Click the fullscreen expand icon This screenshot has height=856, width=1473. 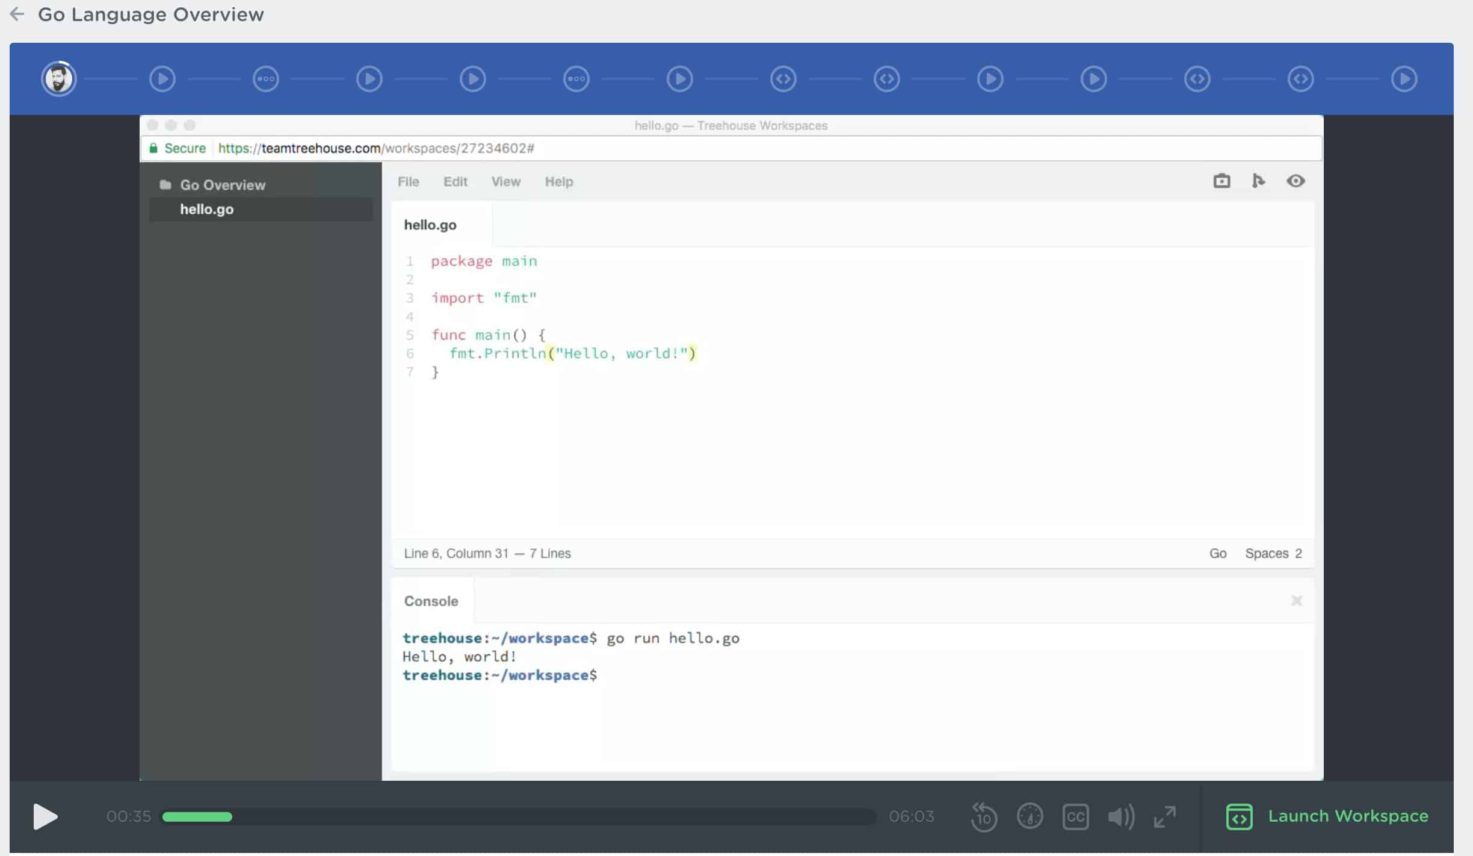(1164, 814)
